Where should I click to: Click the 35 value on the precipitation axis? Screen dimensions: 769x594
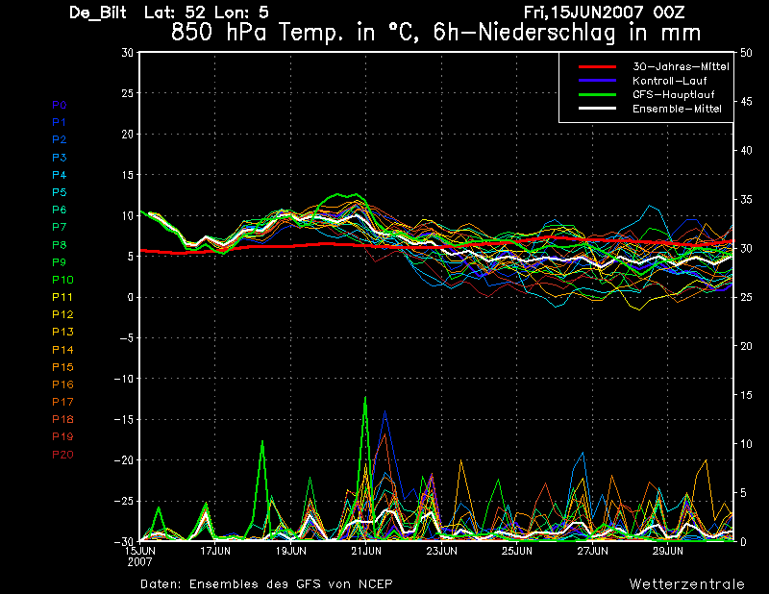coord(746,200)
